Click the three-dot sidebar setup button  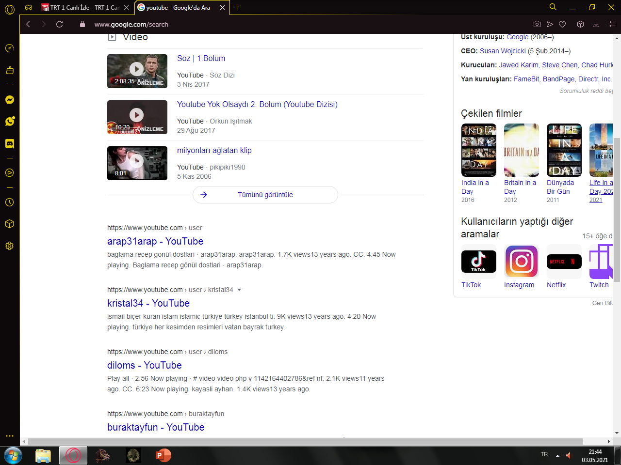10,436
